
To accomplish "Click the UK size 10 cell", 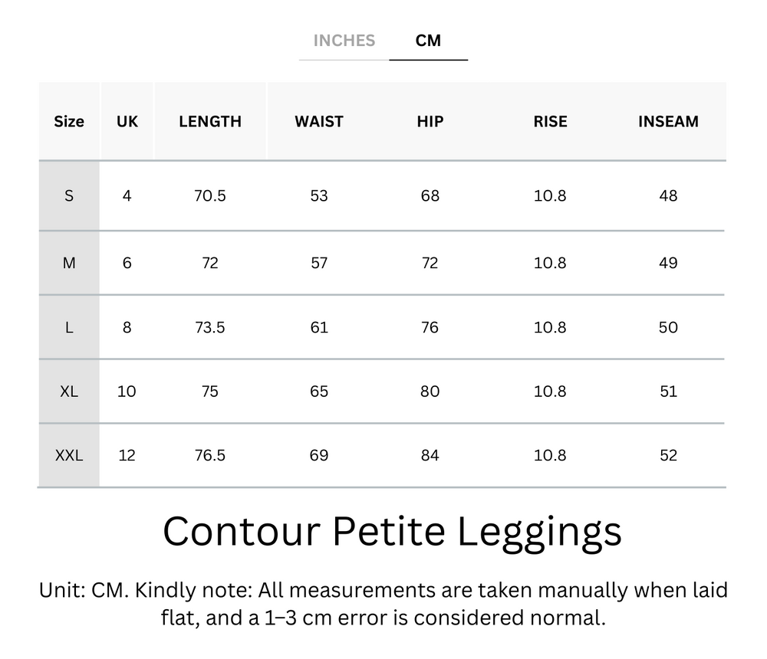I will [x=127, y=392].
